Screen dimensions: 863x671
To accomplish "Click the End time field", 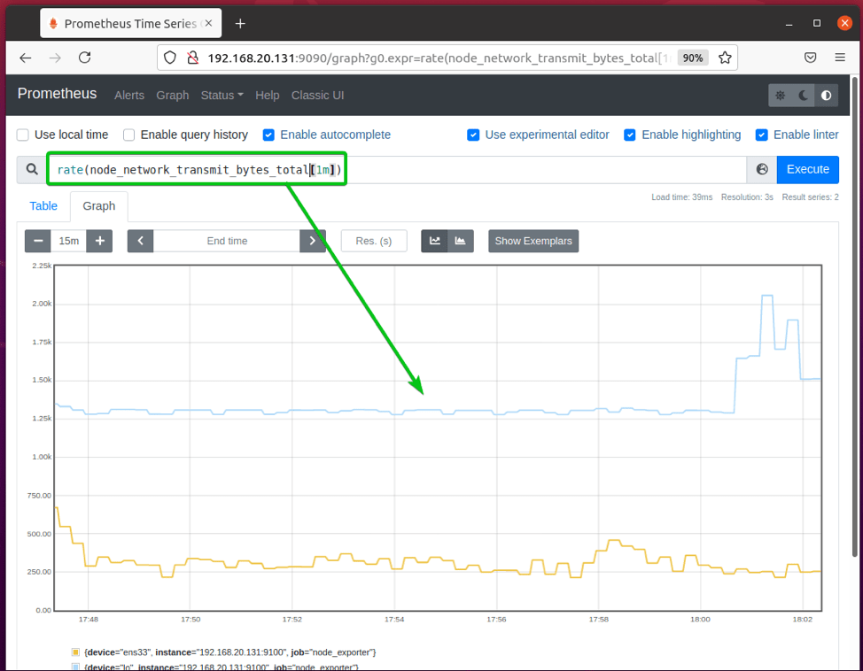I will point(227,241).
